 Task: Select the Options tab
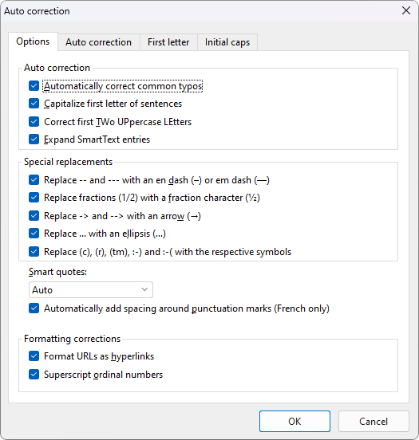coord(33,41)
